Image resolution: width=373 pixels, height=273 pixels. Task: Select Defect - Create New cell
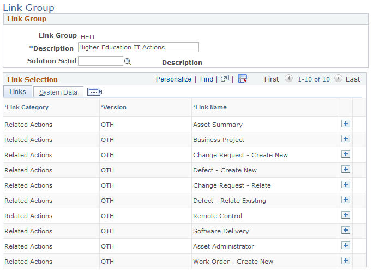[x=225, y=170]
